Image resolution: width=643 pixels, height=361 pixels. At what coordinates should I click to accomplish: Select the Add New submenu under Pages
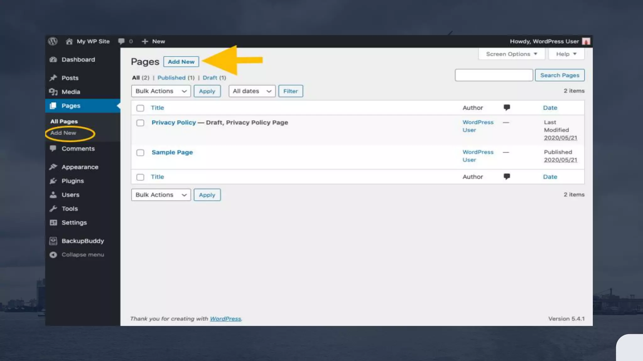[63, 133]
